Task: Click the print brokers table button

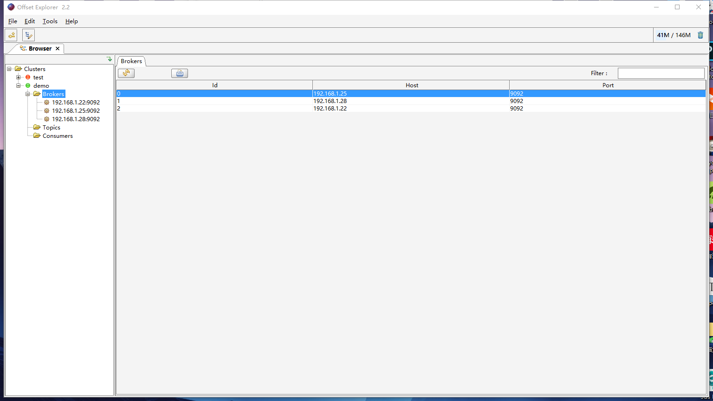Action: click(180, 73)
